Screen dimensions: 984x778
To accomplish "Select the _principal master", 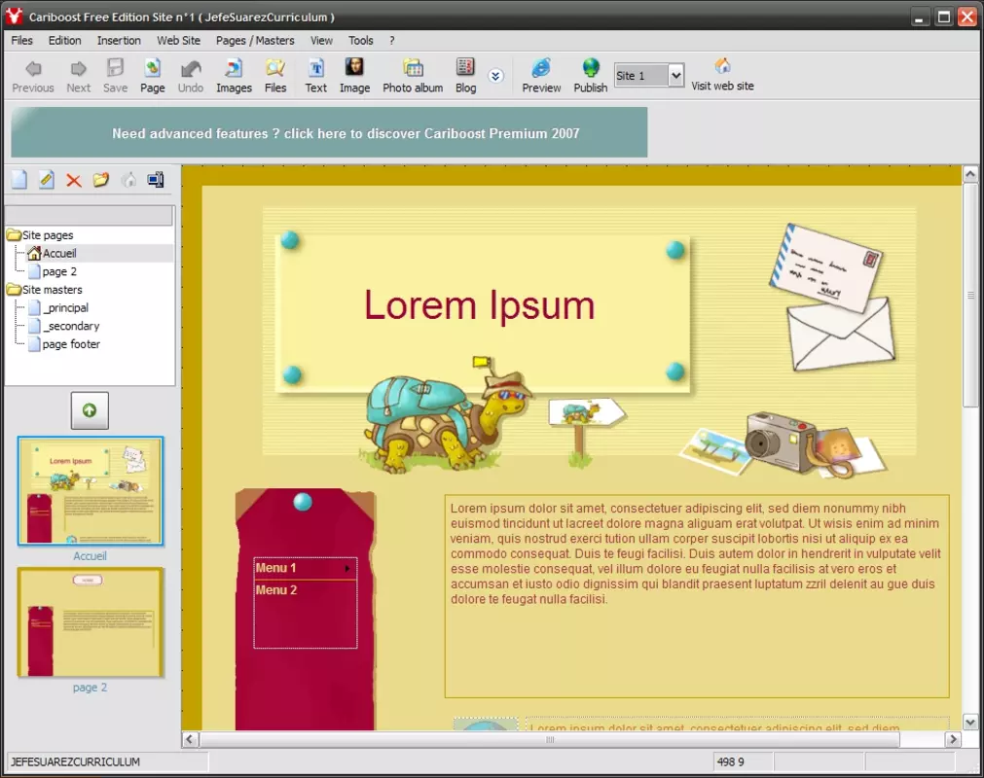I will (65, 308).
